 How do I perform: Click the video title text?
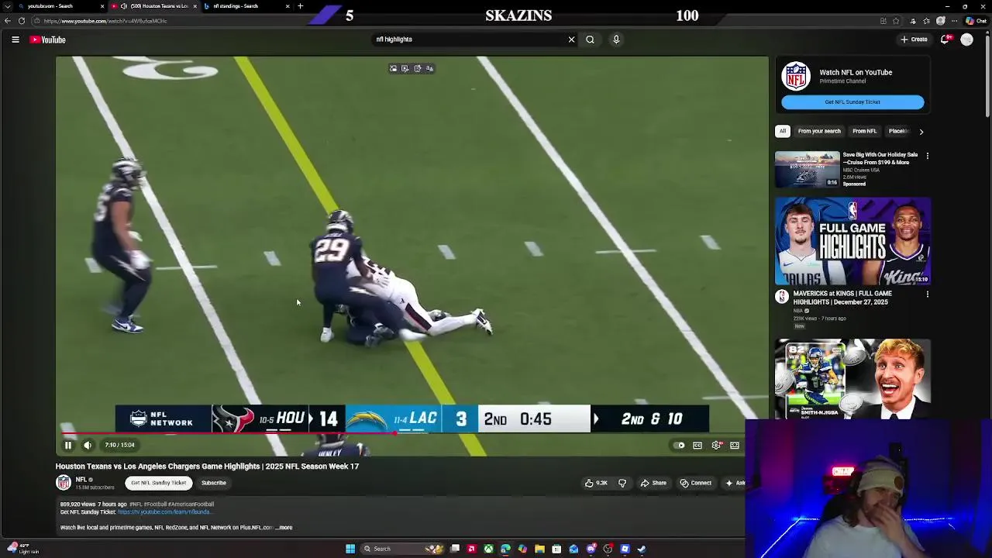pos(207,467)
